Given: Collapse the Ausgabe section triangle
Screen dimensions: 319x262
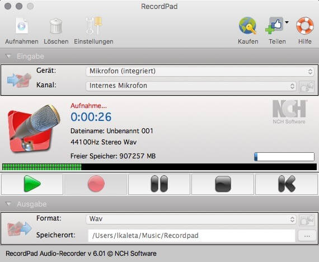Looking at the screenshot, I should coord(8,204).
